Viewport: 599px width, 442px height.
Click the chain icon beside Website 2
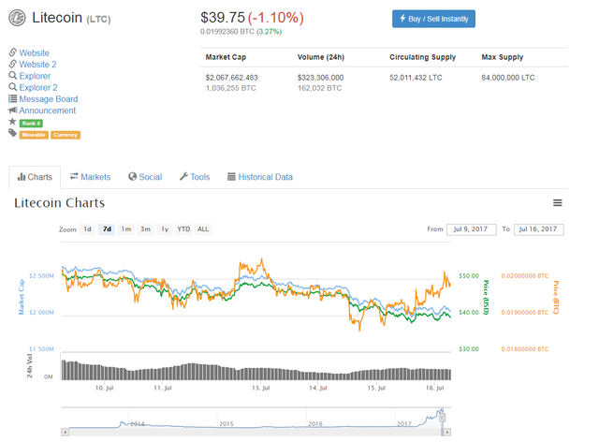[12, 64]
